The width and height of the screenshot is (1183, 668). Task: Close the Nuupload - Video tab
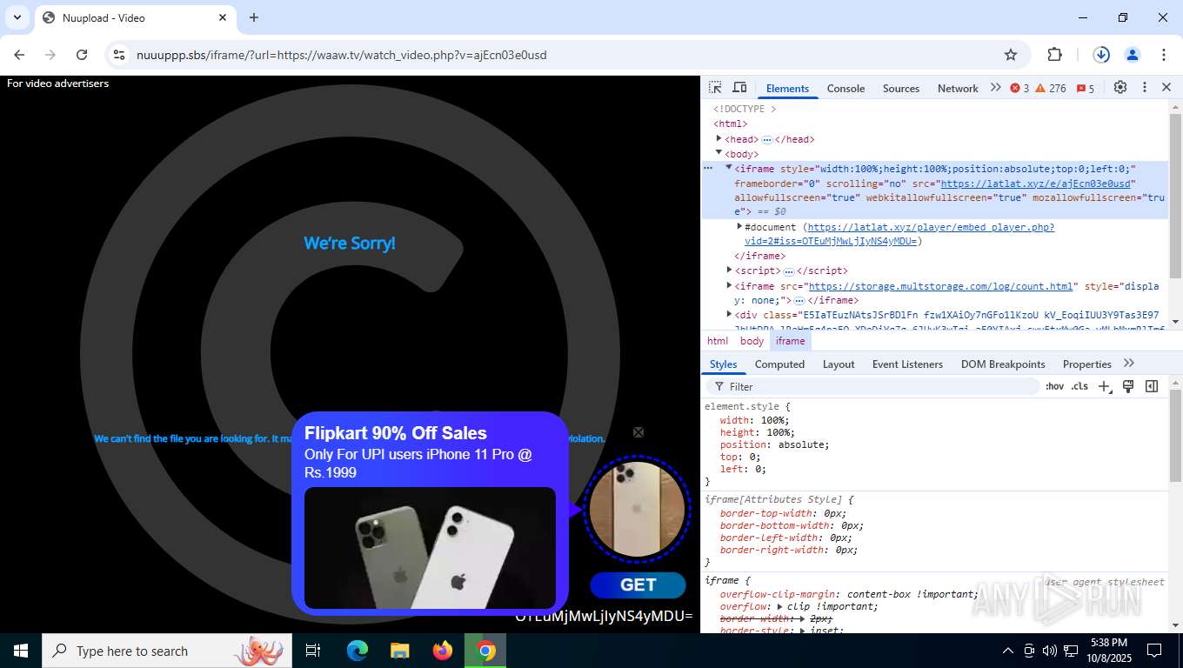click(223, 17)
